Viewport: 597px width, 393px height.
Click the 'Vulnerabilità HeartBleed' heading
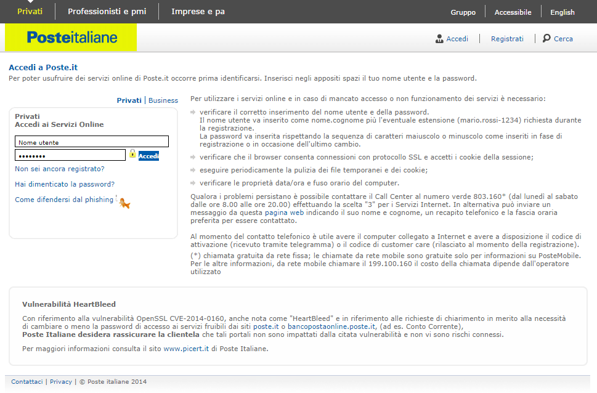pyautogui.click(x=69, y=304)
